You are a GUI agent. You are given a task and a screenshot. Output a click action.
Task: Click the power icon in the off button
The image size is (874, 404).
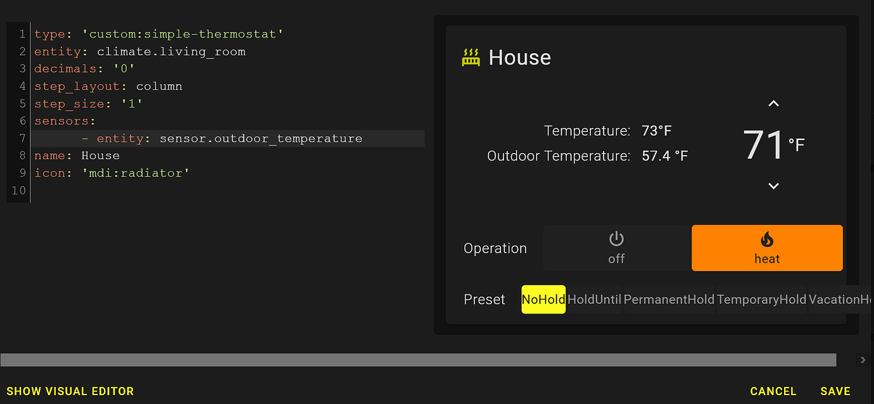[x=616, y=239]
